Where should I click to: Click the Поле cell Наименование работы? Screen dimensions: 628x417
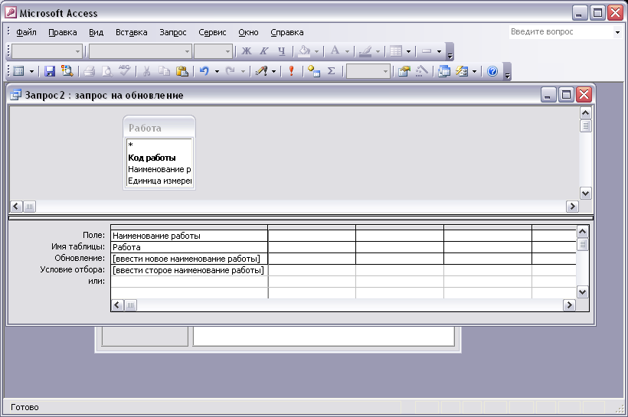point(189,236)
